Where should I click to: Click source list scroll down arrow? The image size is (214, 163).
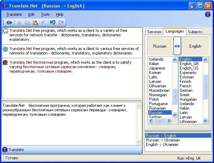tap(175, 115)
